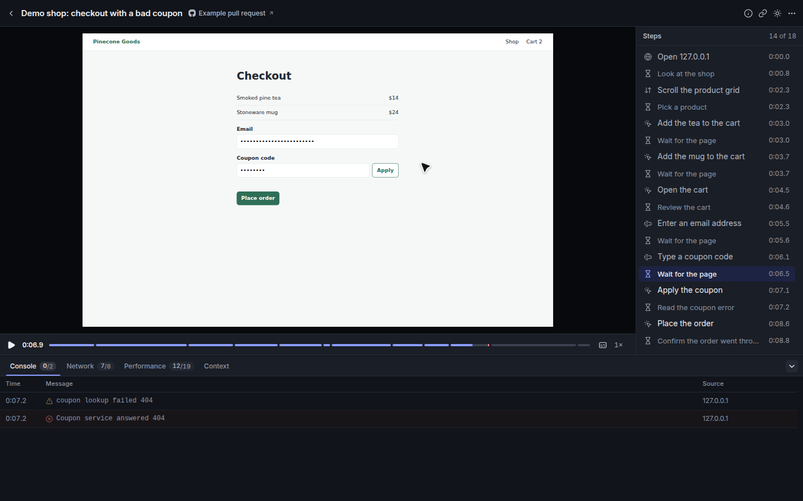Viewport: 803px width, 501px height.
Task: Click the Coupon code input field
Action: [303, 170]
